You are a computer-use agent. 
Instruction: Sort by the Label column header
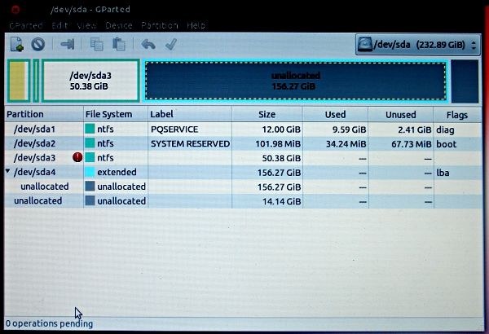coord(190,114)
